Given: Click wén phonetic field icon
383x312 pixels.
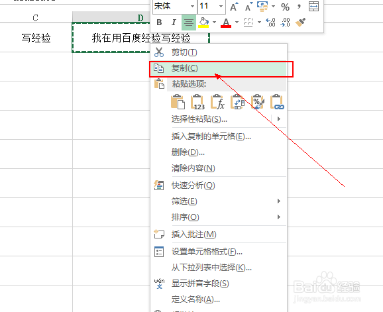Looking at the screenshot, I should click(x=159, y=284).
